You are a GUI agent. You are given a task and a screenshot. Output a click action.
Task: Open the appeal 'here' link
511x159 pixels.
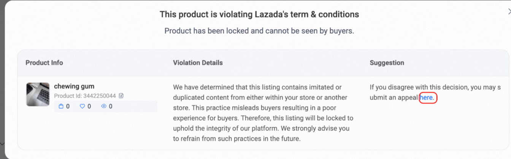click(x=426, y=98)
